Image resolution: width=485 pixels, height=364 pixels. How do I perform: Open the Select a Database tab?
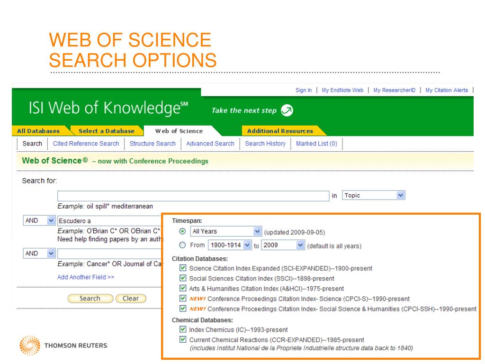pyautogui.click(x=107, y=131)
